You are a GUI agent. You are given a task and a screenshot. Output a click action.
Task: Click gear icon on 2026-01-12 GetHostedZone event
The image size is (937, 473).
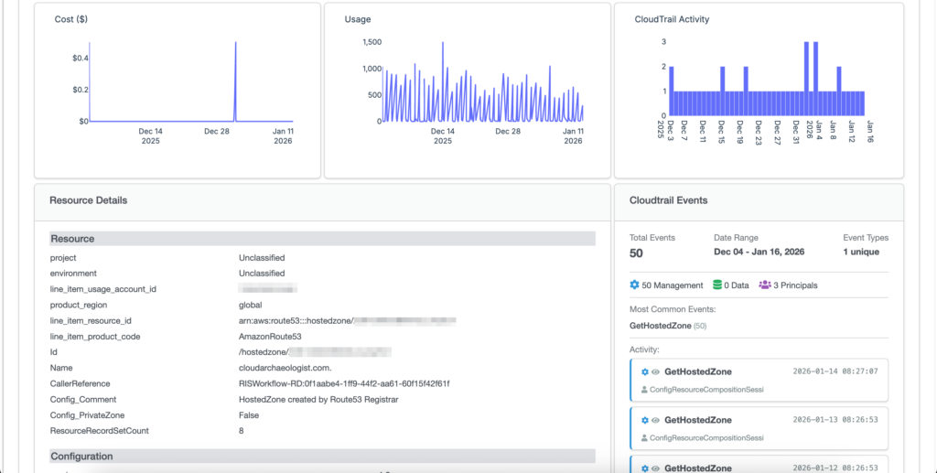click(x=645, y=468)
